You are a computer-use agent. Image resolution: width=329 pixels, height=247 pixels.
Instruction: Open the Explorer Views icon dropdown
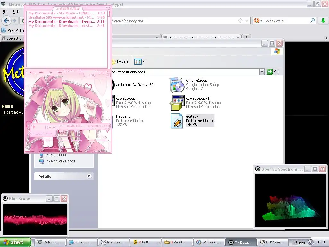[139, 61]
